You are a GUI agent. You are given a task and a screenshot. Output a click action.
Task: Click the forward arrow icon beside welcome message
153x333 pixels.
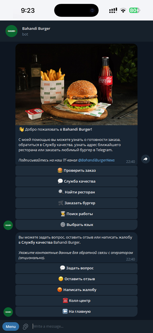point(145,159)
